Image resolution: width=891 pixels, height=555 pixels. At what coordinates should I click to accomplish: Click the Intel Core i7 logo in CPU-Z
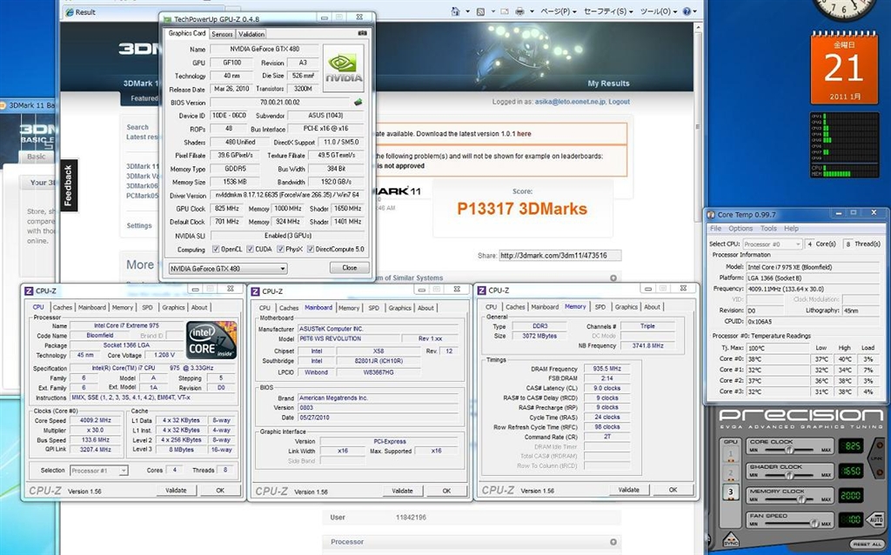(211, 340)
